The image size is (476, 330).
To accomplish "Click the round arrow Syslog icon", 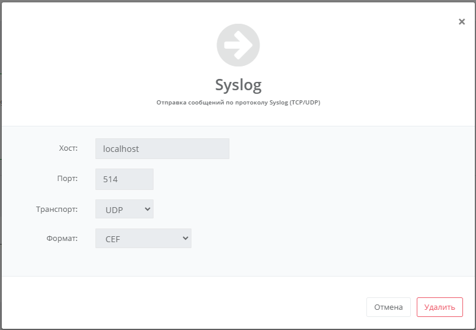I will [x=238, y=45].
